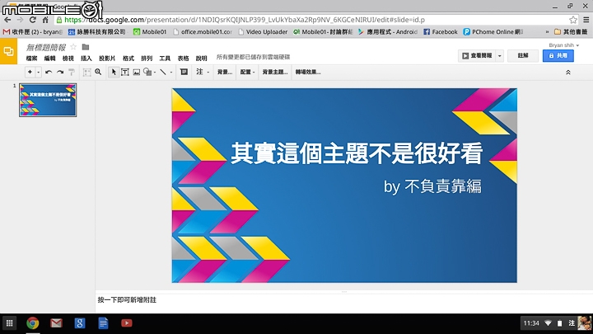Click the browser reload icon

(x=33, y=20)
